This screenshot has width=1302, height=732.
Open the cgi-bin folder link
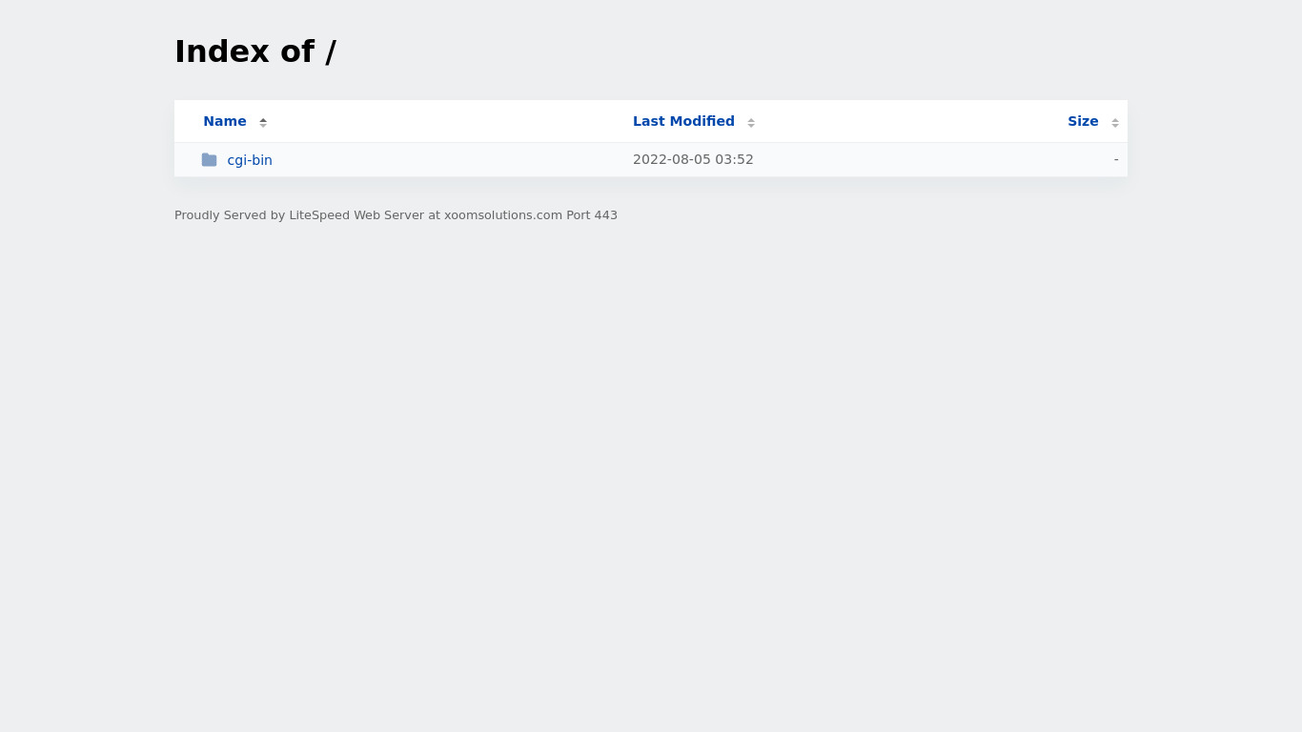click(x=250, y=160)
